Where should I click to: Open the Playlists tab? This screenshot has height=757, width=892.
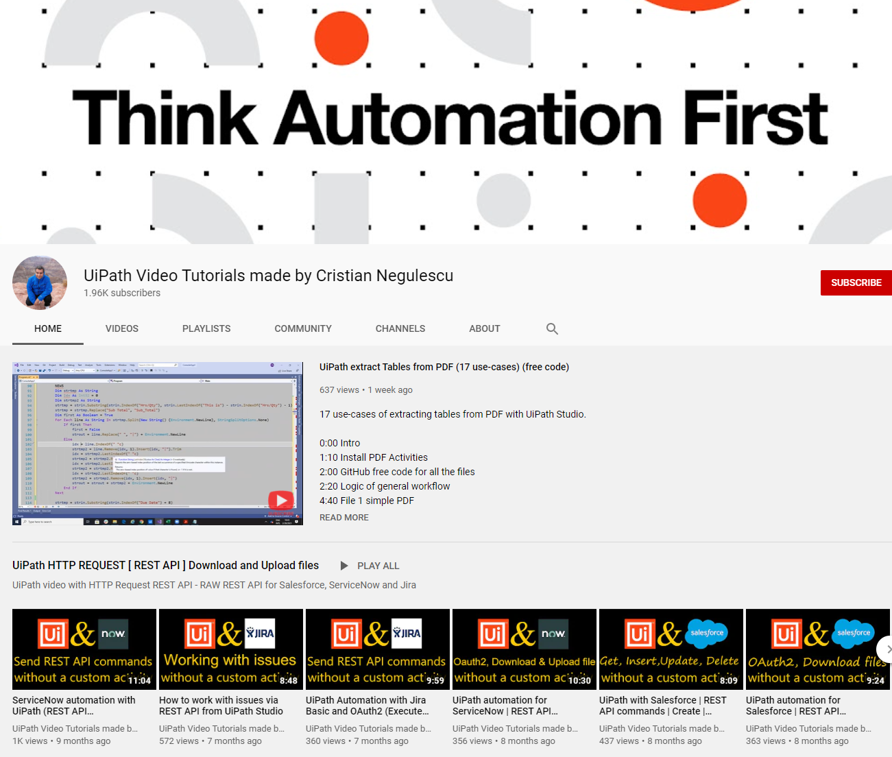(x=206, y=329)
